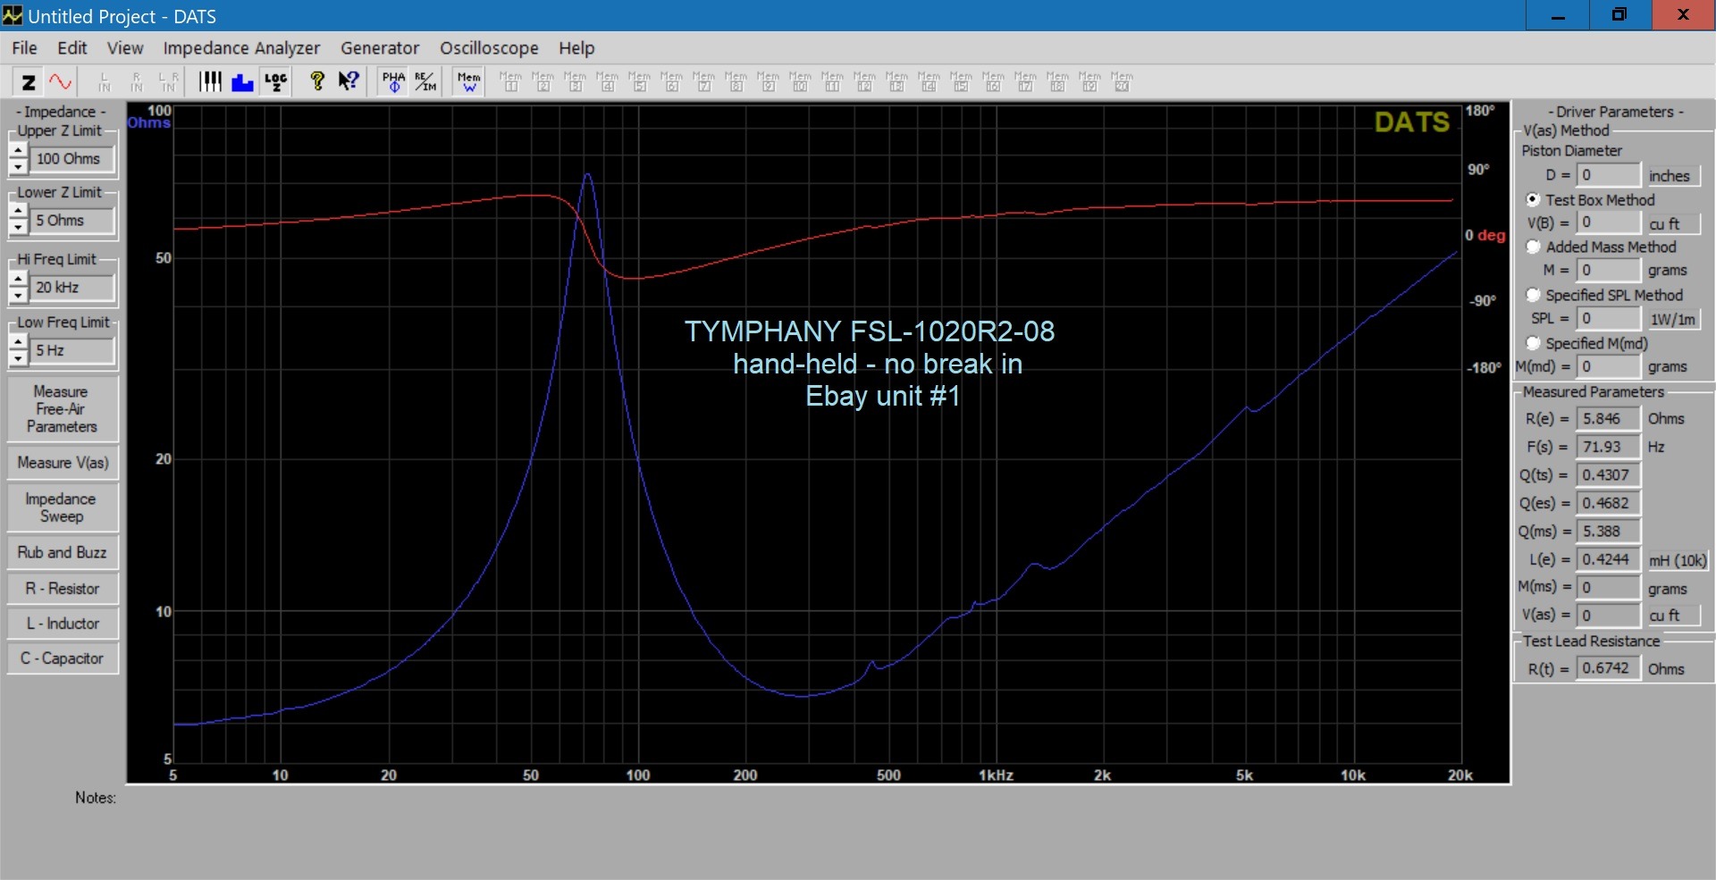Select the Mem 1 memory slot icon

click(x=510, y=82)
